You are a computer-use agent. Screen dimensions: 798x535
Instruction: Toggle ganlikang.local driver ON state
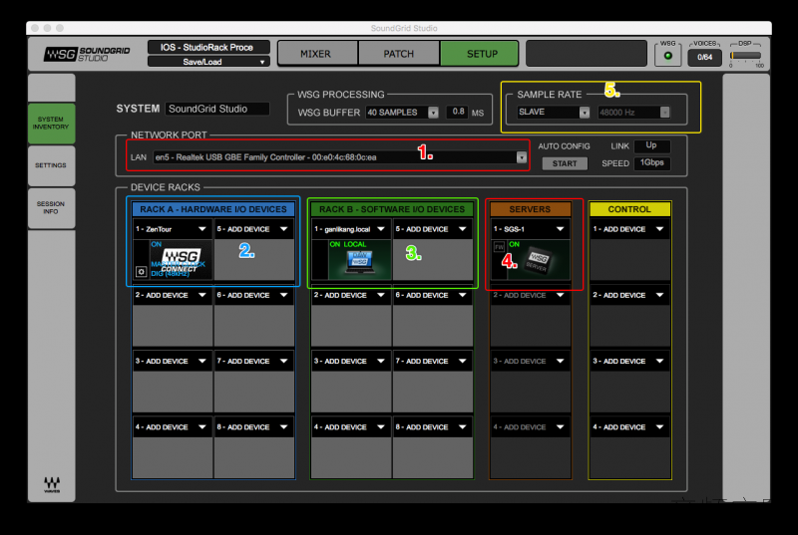(x=335, y=244)
